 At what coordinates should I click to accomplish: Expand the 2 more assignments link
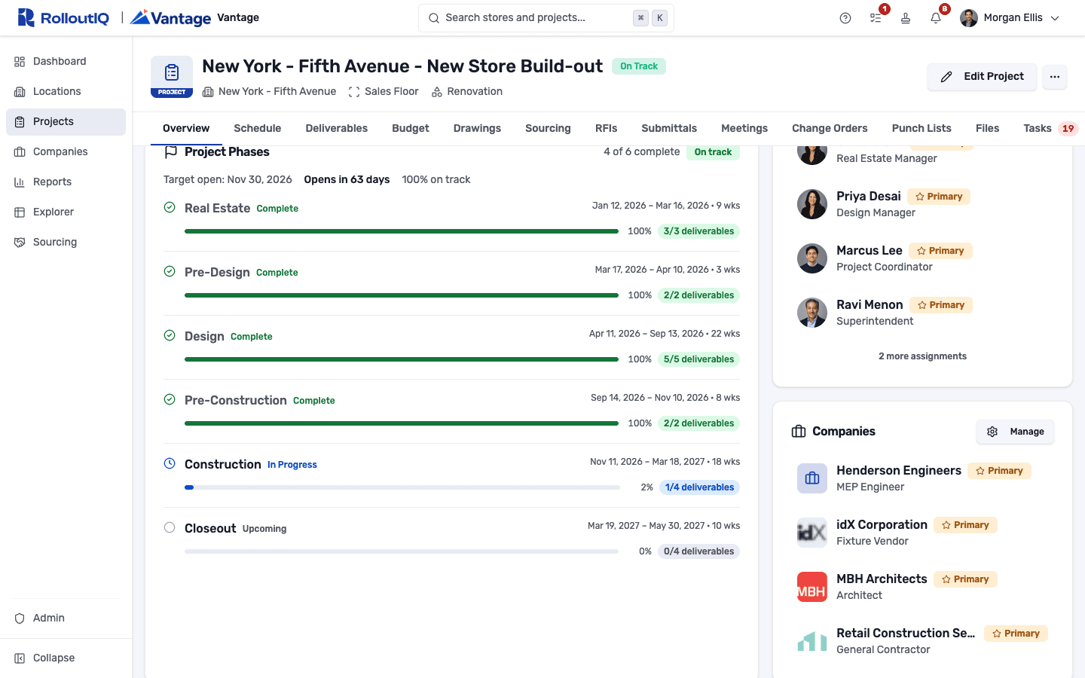tap(922, 356)
